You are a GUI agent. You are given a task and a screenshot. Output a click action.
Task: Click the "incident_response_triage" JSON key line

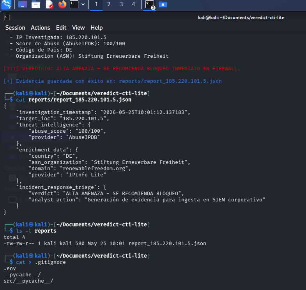[x=61, y=187]
